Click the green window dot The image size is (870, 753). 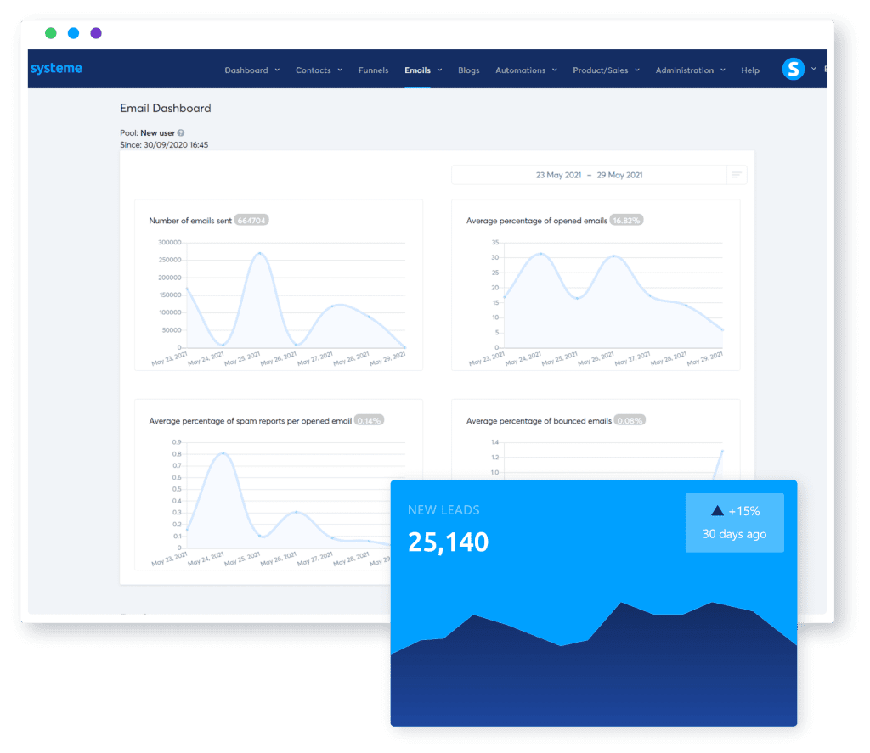pos(51,31)
